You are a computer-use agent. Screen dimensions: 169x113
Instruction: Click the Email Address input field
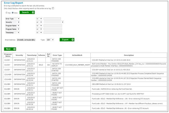26,40
